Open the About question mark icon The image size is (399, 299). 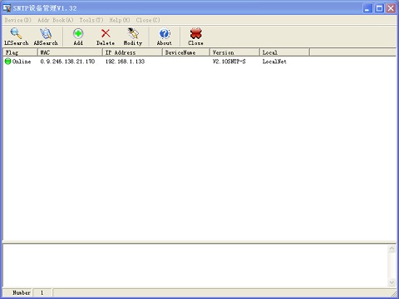[x=165, y=34]
